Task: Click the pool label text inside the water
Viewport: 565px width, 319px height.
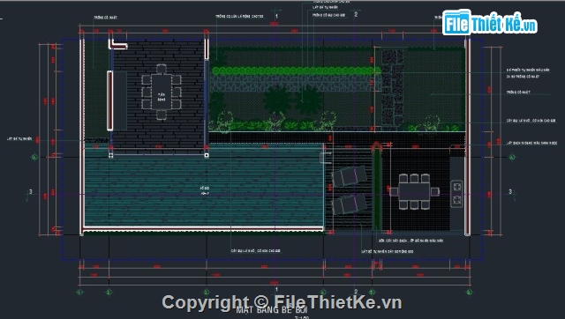Action: pyautogui.click(x=205, y=190)
